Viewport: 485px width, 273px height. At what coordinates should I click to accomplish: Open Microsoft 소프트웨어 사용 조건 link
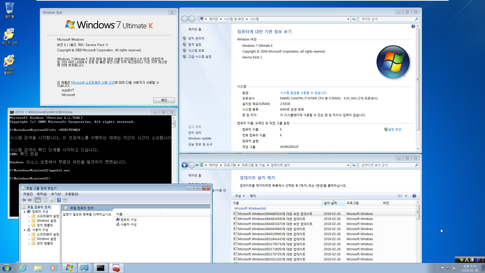[93, 83]
